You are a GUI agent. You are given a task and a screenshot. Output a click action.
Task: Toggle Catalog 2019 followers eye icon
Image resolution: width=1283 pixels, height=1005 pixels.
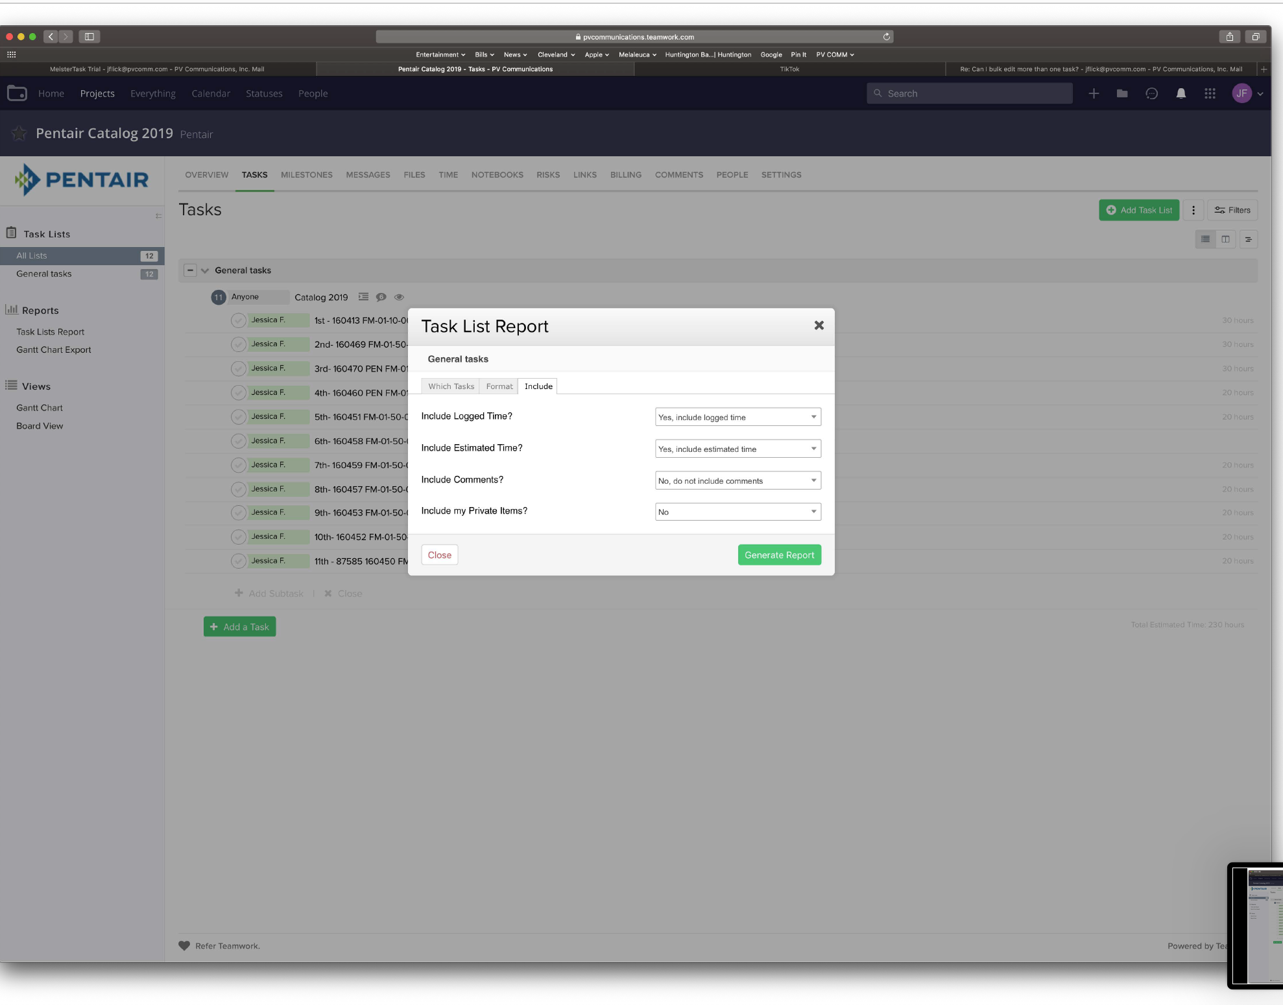[x=399, y=297]
